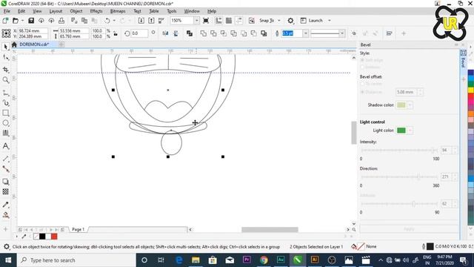Open the Object menu

pos(76,11)
